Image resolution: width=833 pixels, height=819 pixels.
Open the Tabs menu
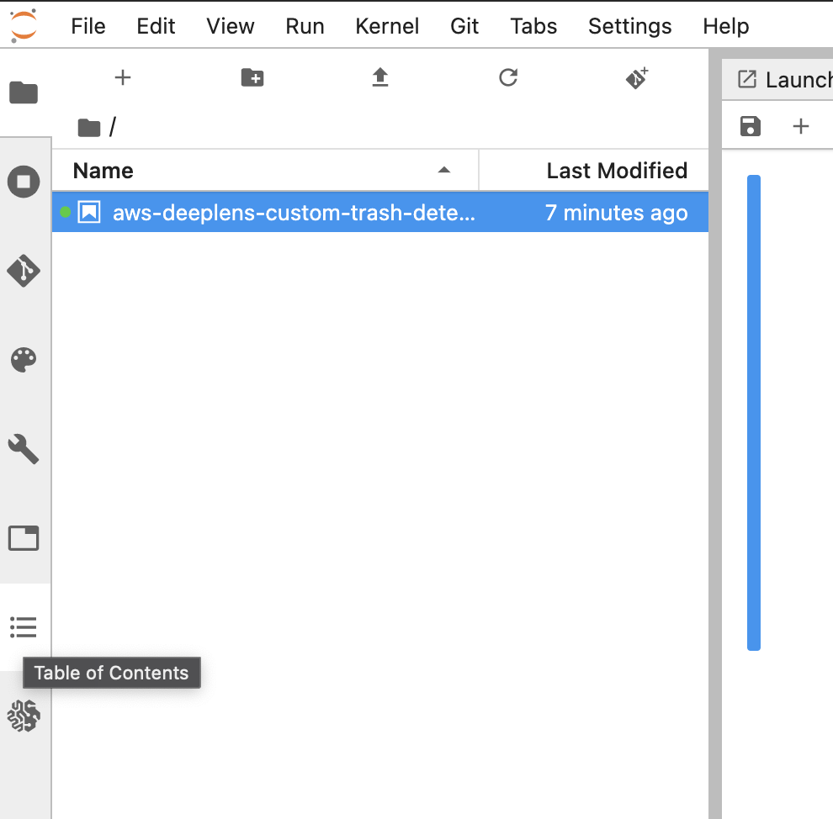coord(533,26)
